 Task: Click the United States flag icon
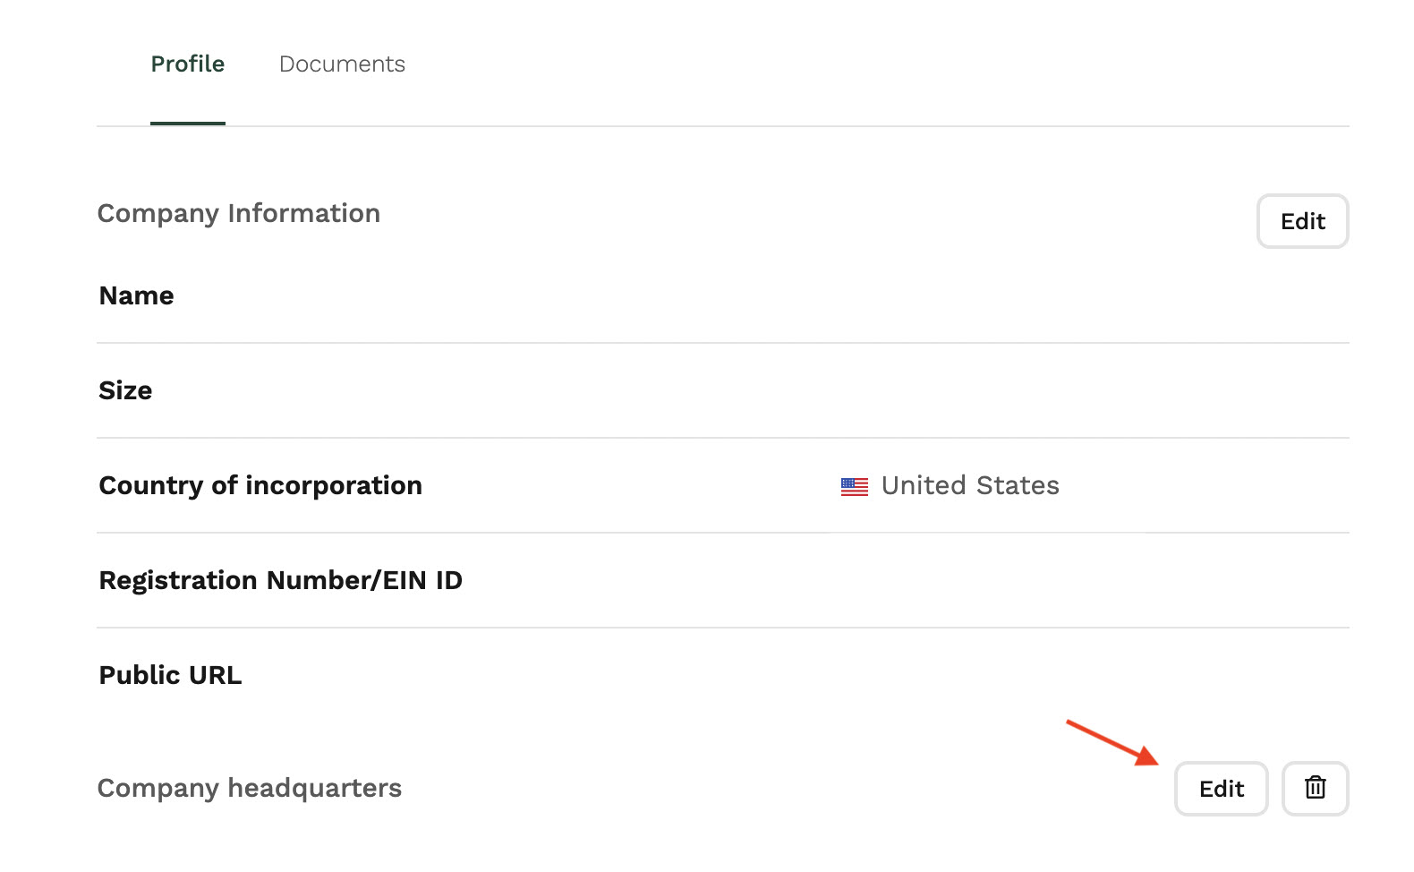click(855, 486)
